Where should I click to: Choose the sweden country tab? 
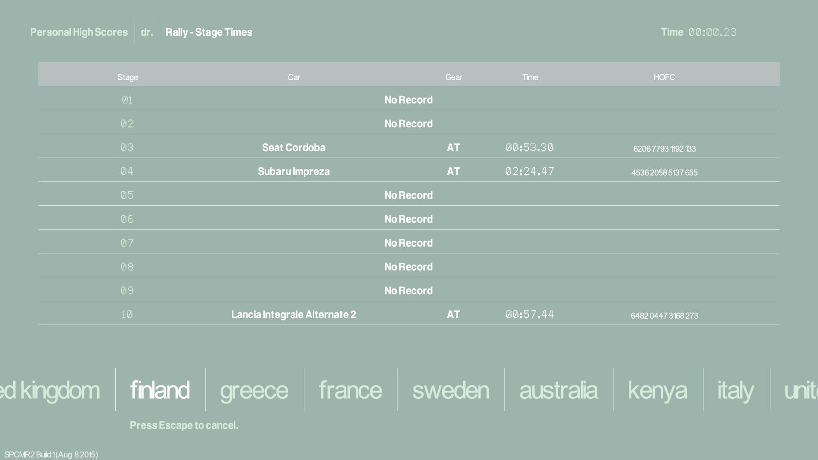pyautogui.click(x=450, y=390)
